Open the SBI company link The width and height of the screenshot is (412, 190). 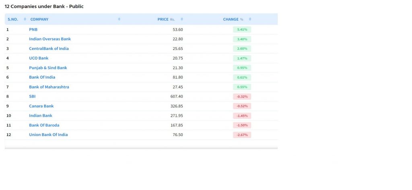point(32,97)
